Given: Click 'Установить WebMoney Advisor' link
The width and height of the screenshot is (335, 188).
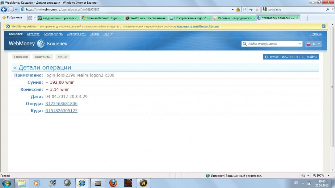Looking at the screenshot, I should (x=198, y=27).
